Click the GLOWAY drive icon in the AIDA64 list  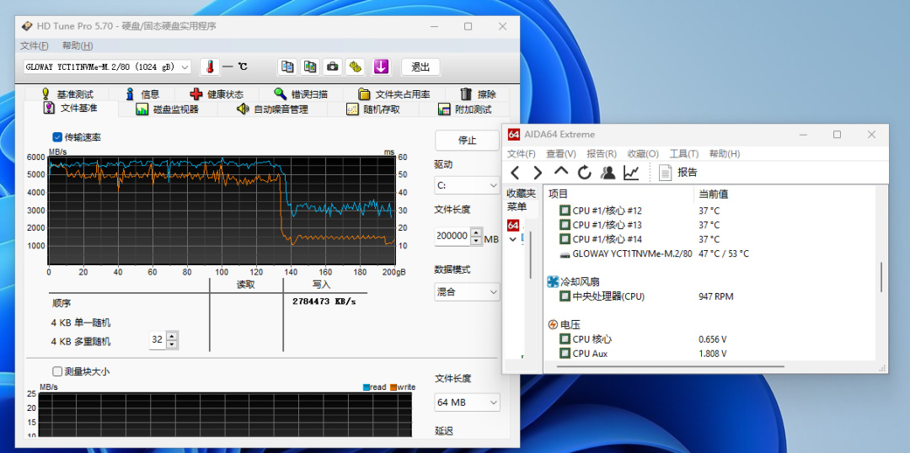(x=565, y=253)
